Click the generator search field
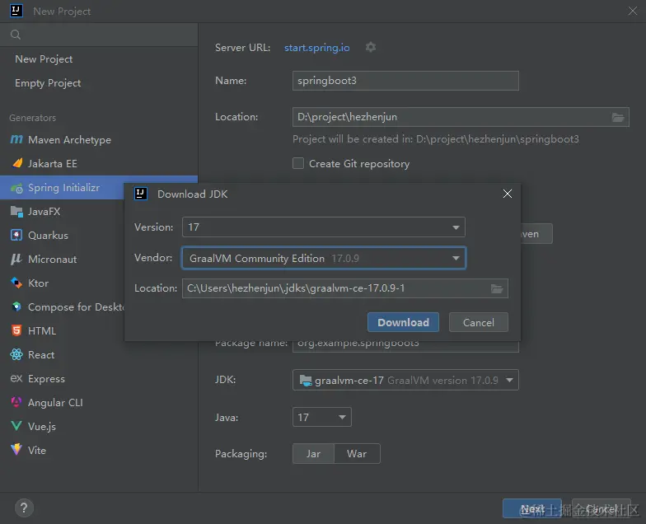 click(x=99, y=35)
